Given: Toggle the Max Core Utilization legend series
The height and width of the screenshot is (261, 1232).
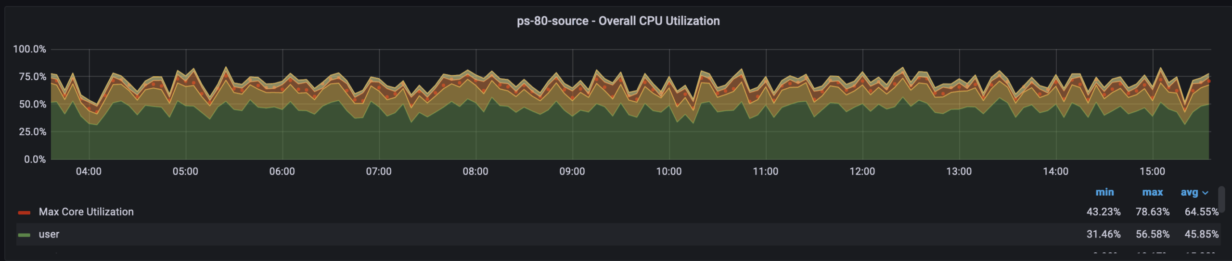Looking at the screenshot, I should [86, 212].
